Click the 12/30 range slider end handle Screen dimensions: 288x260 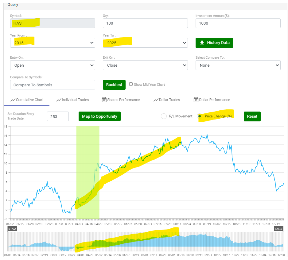pos(278,229)
